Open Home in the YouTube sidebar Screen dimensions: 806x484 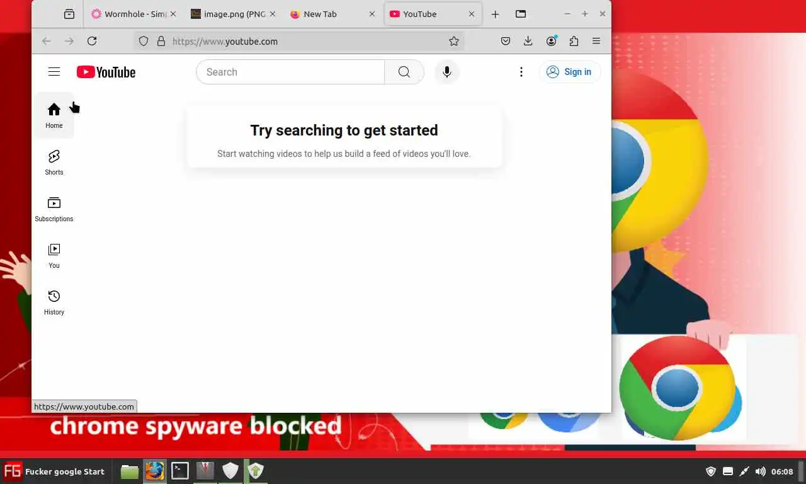54,115
